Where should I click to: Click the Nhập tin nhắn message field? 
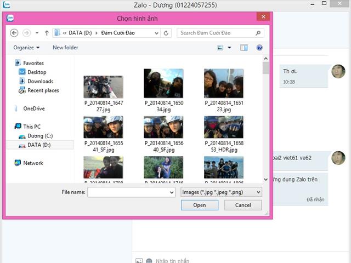coord(173,261)
